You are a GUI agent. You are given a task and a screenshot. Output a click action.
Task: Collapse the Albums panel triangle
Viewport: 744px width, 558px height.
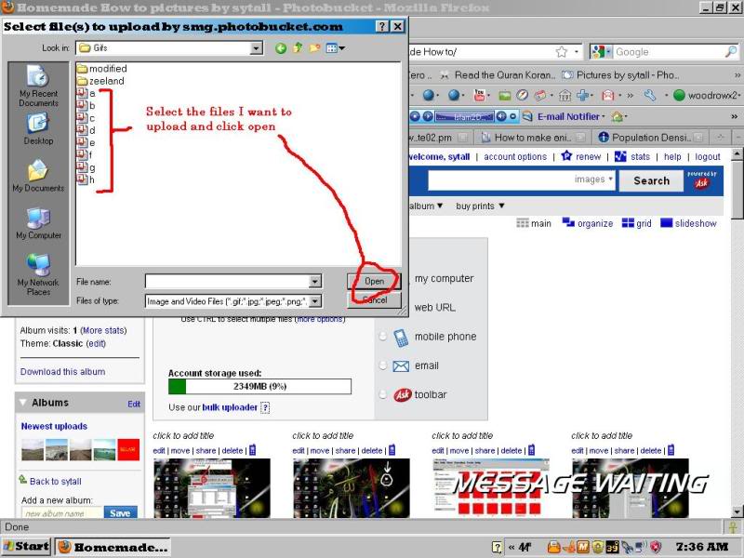coord(22,403)
